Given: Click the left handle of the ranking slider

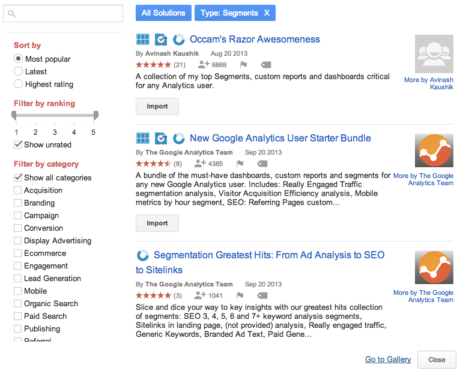Looking at the screenshot, I should [x=14, y=115].
